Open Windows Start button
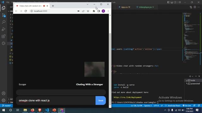 point(3,110)
